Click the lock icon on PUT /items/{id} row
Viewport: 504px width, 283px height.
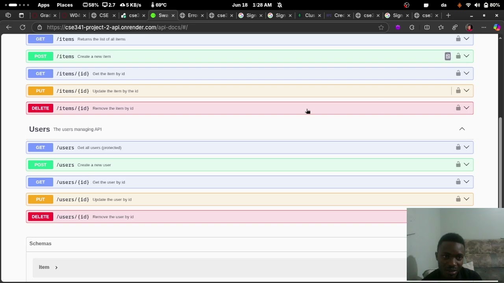coord(458,90)
